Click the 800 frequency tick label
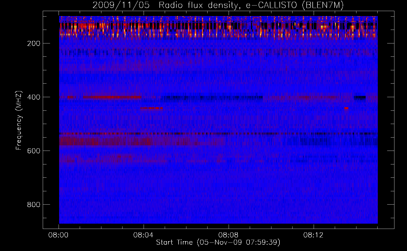407x251 pixels. point(34,205)
